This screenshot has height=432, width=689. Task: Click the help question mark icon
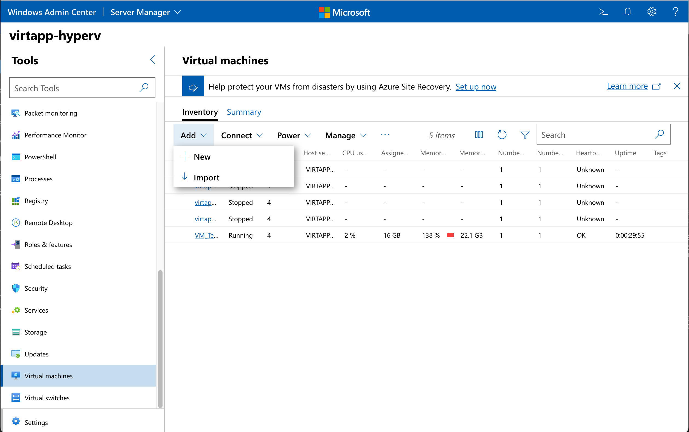click(675, 12)
